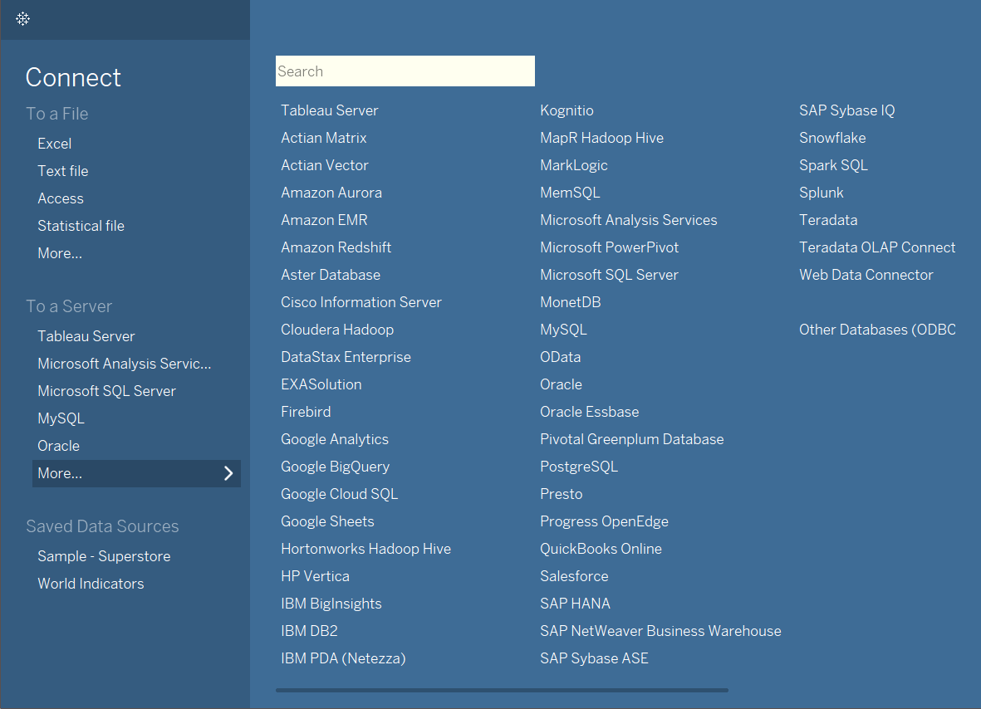The image size is (981, 709).
Task: Connect to PostgreSQL
Action: (579, 467)
